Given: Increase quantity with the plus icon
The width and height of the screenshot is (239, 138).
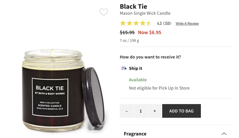Looking at the screenshot, I should tap(155, 111).
